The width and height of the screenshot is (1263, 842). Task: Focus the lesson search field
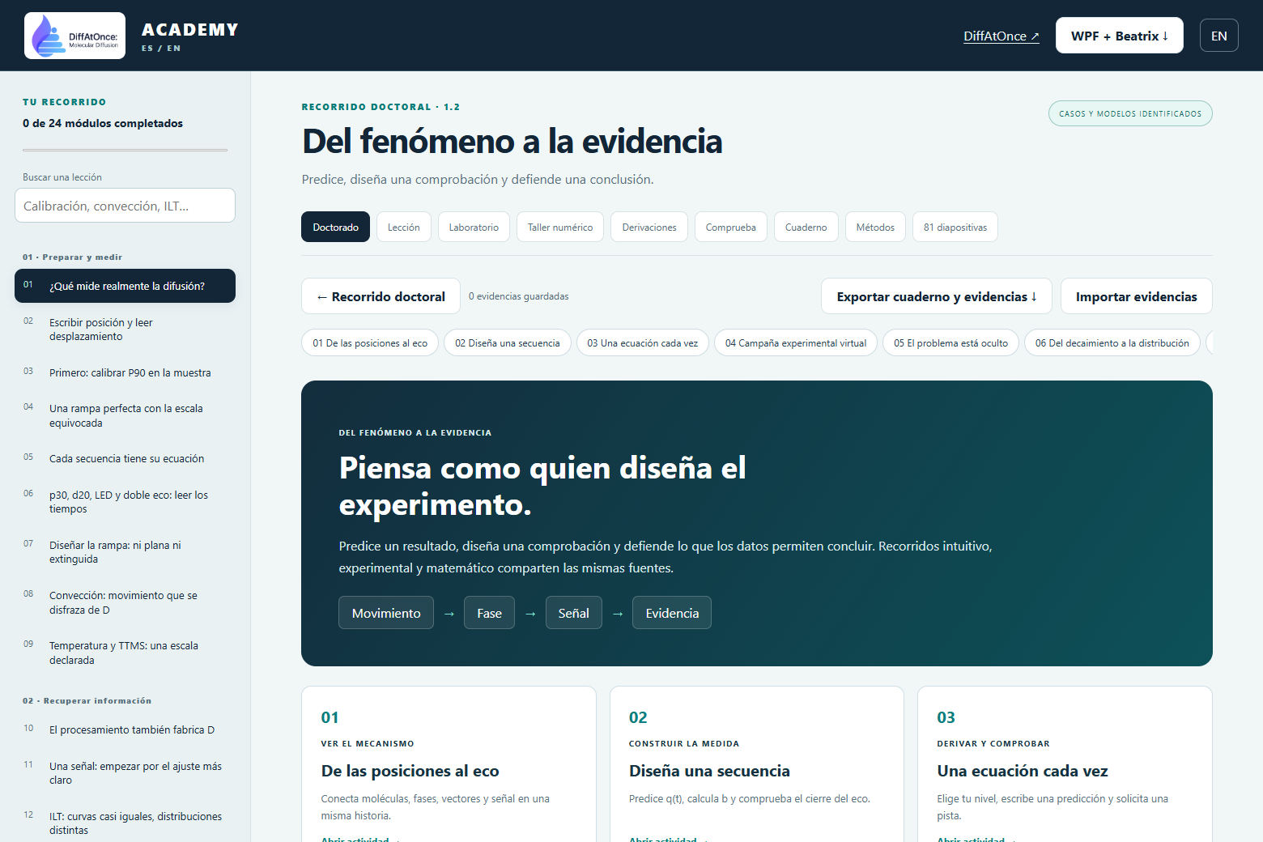point(125,206)
